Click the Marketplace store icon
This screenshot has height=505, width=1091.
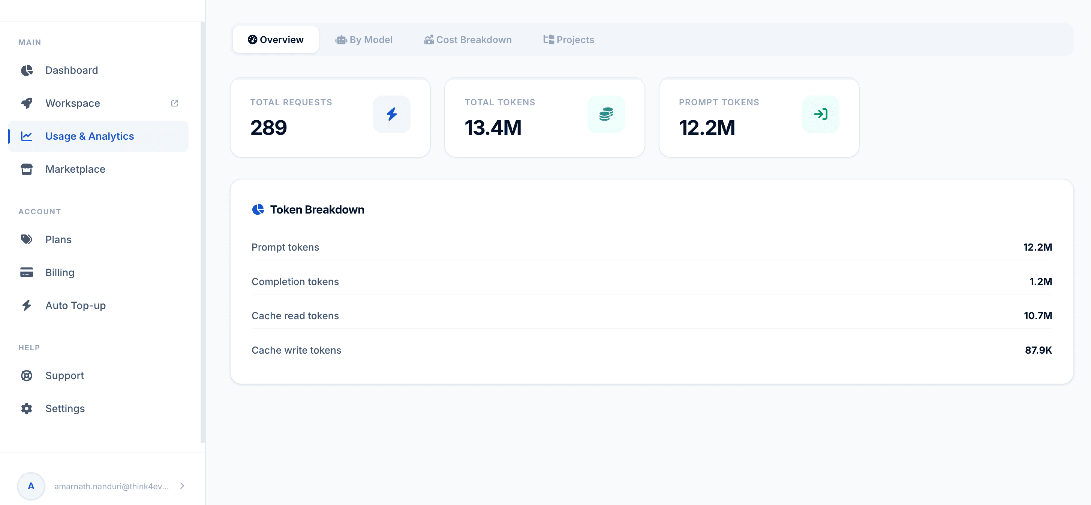coord(27,169)
